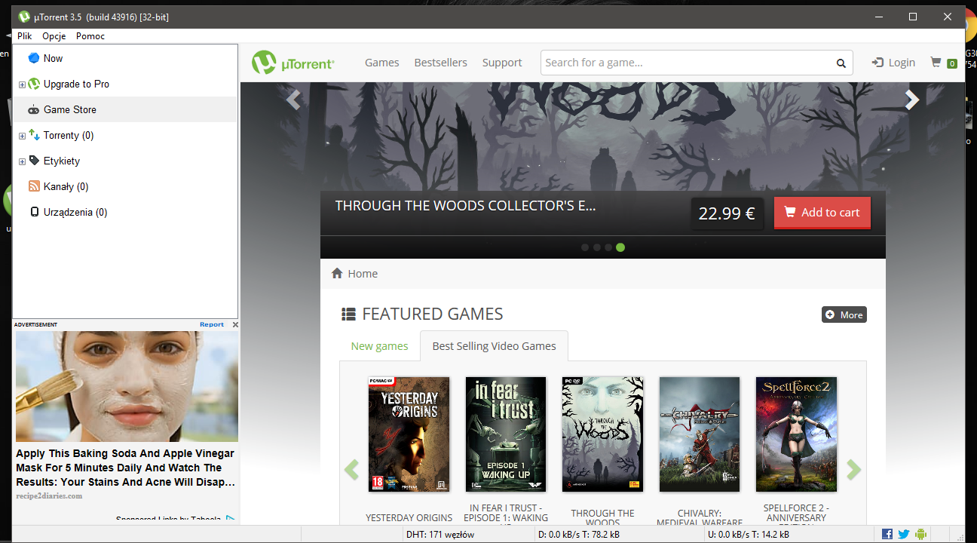Viewport: 977px width, 543px height.
Task: Click the Android icon in status bar
Action: click(920, 534)
